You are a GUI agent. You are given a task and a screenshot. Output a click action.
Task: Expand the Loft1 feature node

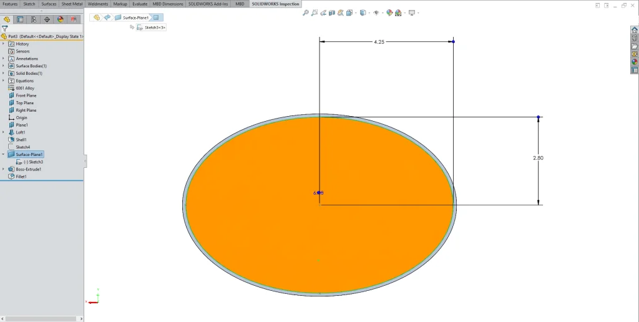pos(4,132)
